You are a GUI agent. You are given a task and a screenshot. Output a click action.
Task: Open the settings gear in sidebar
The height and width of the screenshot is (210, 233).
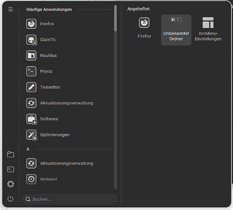coord(11,184)
